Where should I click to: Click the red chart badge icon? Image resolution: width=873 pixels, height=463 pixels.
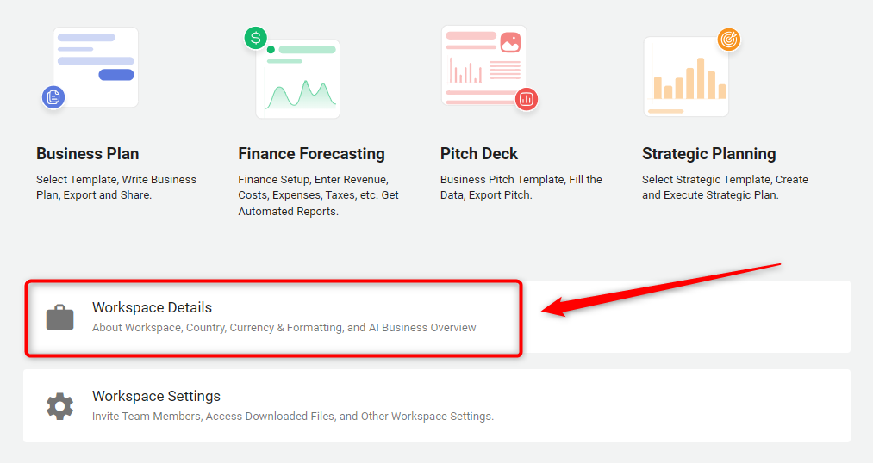(x=527, y=100)
